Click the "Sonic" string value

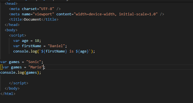coord(34,62)
